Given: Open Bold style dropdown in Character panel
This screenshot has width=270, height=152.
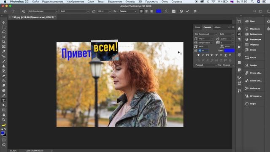Looking at the screenshot, I should tap(227, 34).
